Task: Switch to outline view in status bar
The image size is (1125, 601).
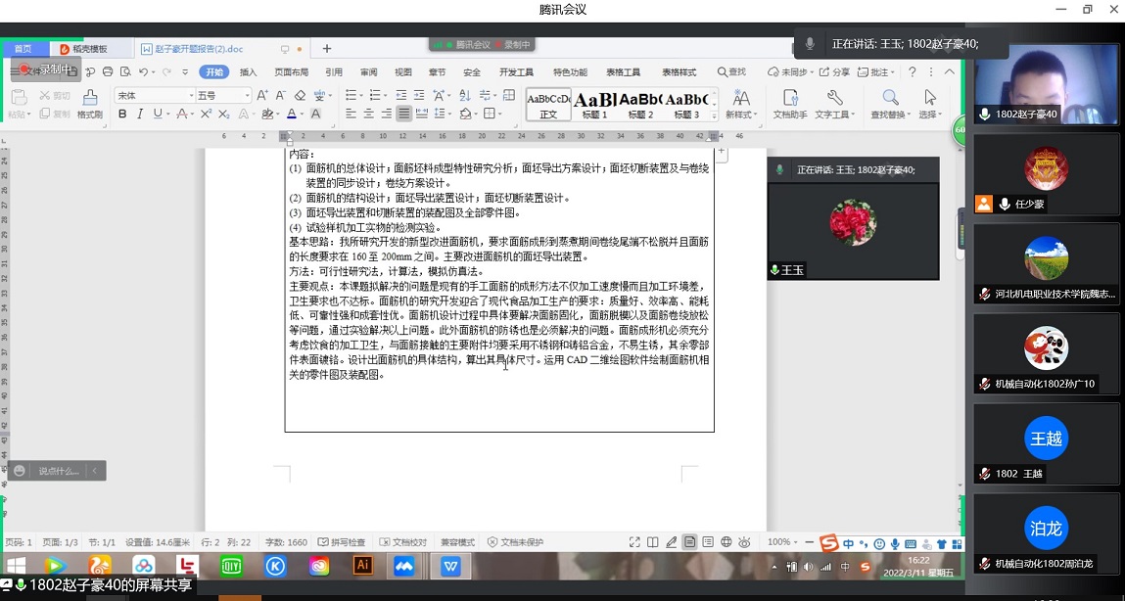Action: (x=708, y=542)
